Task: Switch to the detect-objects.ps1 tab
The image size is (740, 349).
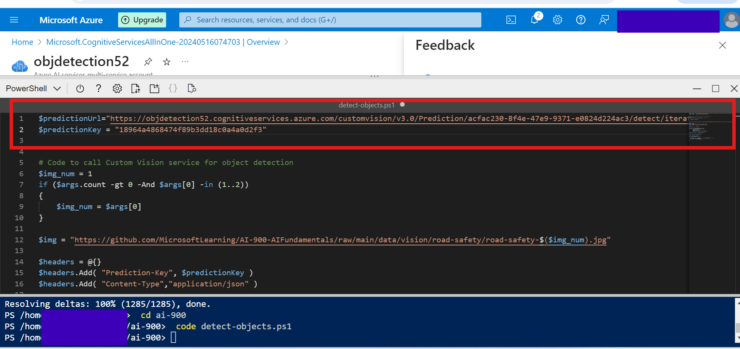Action: coord(366,105)
